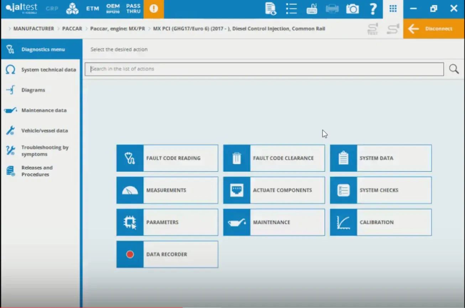465x308 pixels.
Task: Click the red record icon on Data Recorder
Action: click(130, 254)
